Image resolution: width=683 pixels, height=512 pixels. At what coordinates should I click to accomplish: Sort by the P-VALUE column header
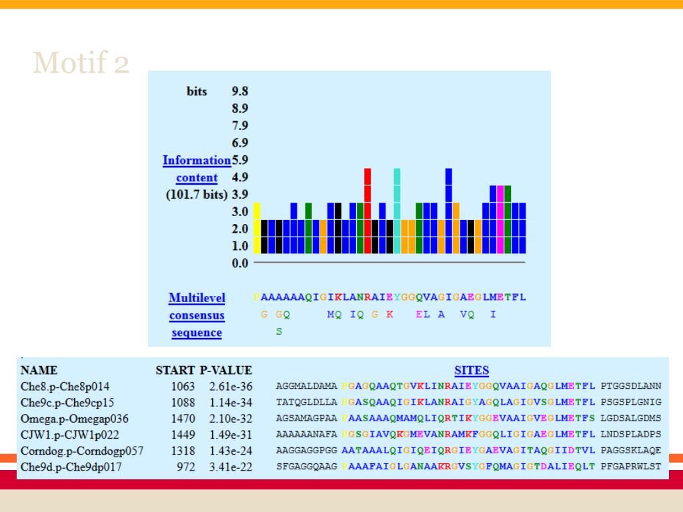click(226, 371)
